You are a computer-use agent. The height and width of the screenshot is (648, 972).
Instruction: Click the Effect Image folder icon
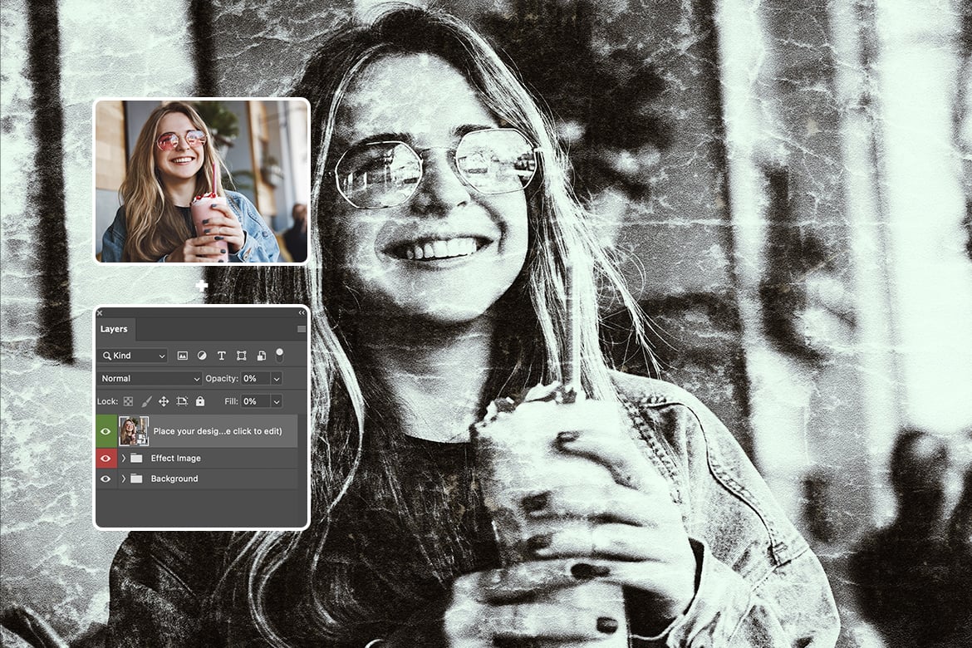(x=136, y=459)
